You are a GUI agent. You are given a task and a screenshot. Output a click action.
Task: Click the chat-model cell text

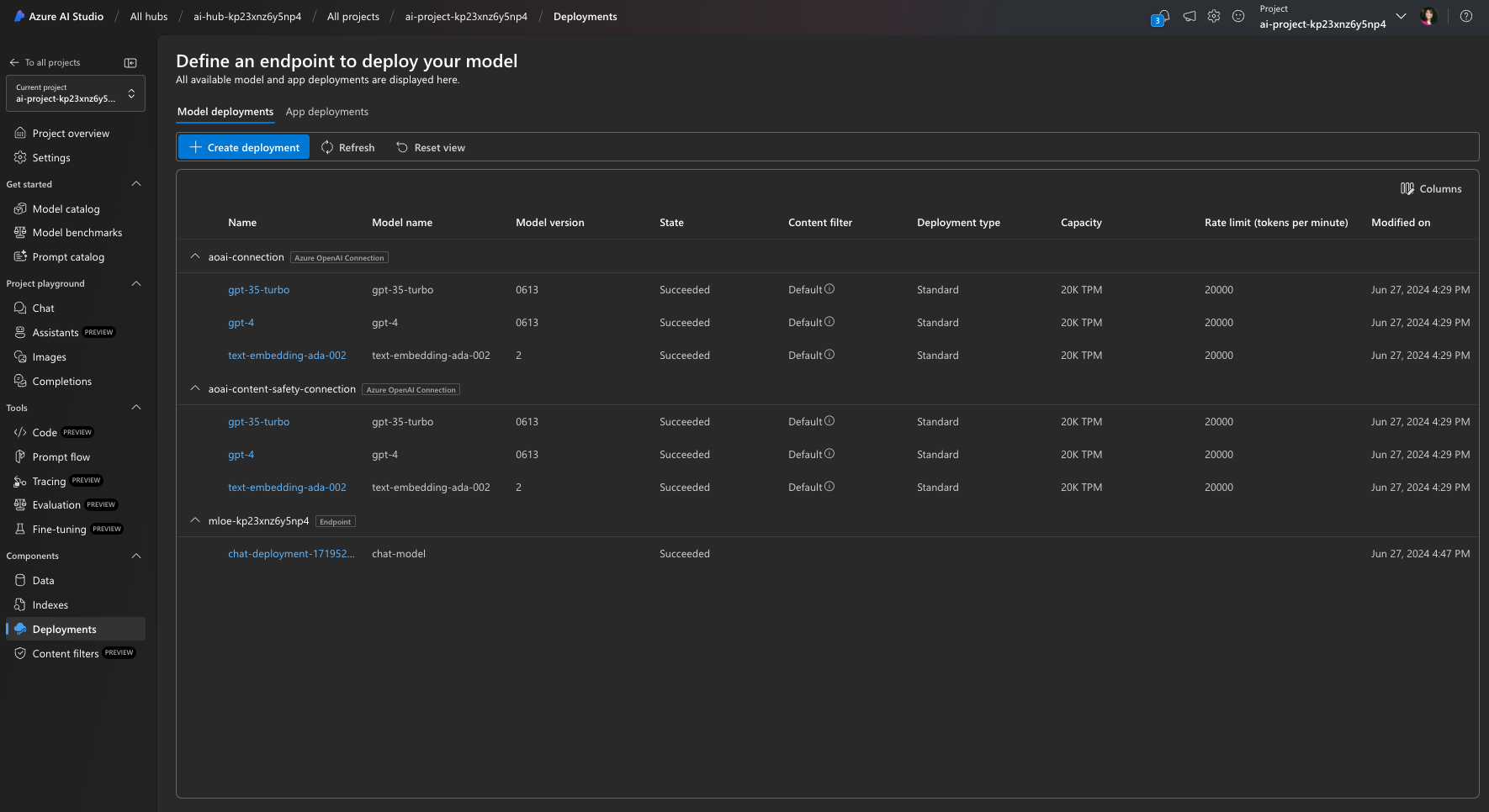[399, 553]
